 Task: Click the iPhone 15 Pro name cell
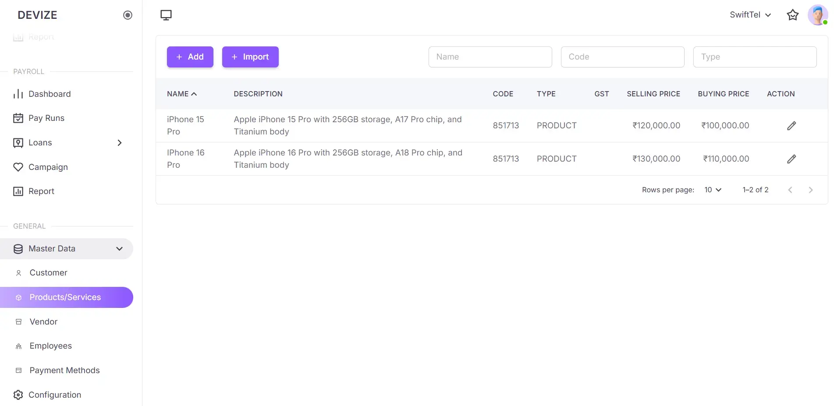click(x=185, y=126)
